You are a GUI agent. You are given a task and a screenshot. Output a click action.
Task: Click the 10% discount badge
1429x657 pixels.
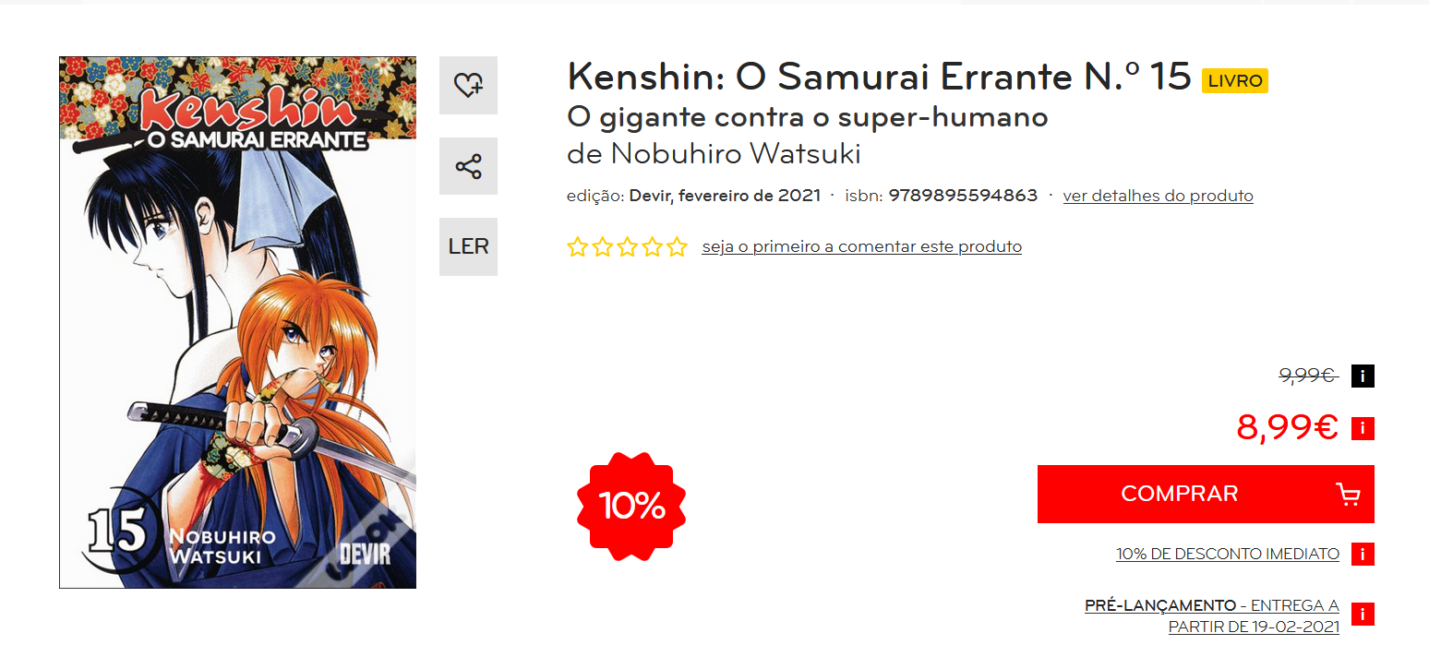click(x=631, y=505)
